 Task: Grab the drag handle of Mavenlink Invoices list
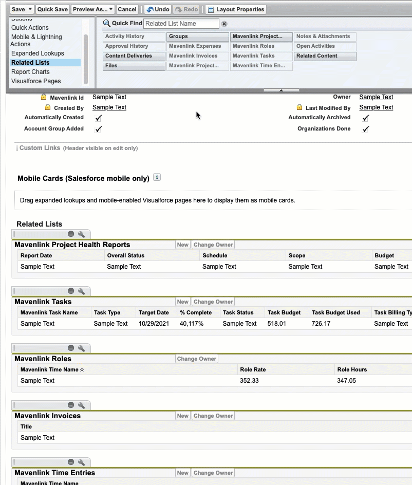(13, 405)
